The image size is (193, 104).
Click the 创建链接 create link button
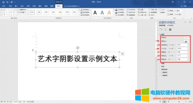(x=131, y=15)
